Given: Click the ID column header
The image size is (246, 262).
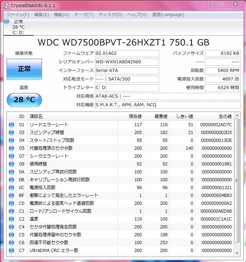Looking at the screenshot, I should [22, 117].
